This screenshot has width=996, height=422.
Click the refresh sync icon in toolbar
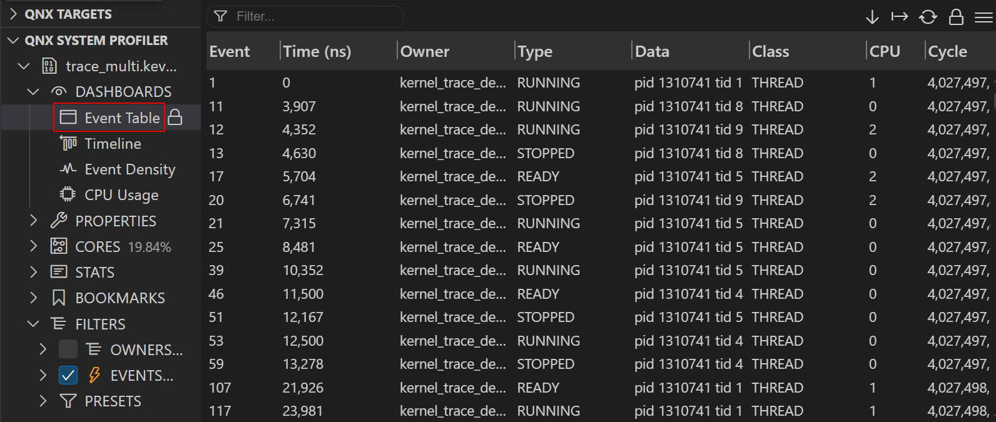tap(928, 17)
